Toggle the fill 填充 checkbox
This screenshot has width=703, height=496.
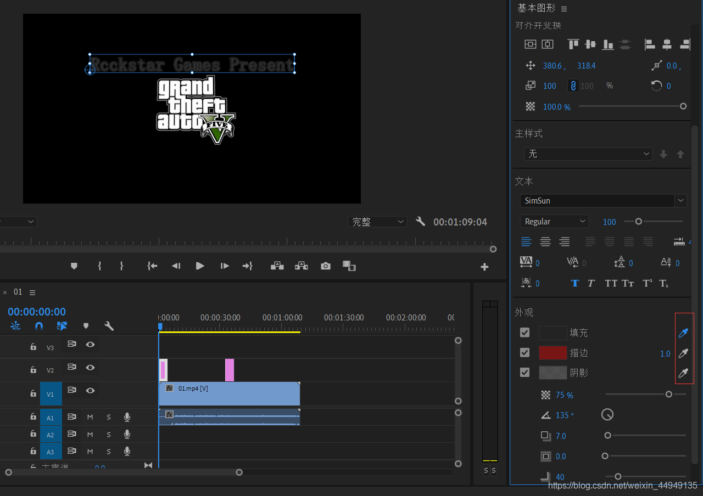tap(525, 332)
